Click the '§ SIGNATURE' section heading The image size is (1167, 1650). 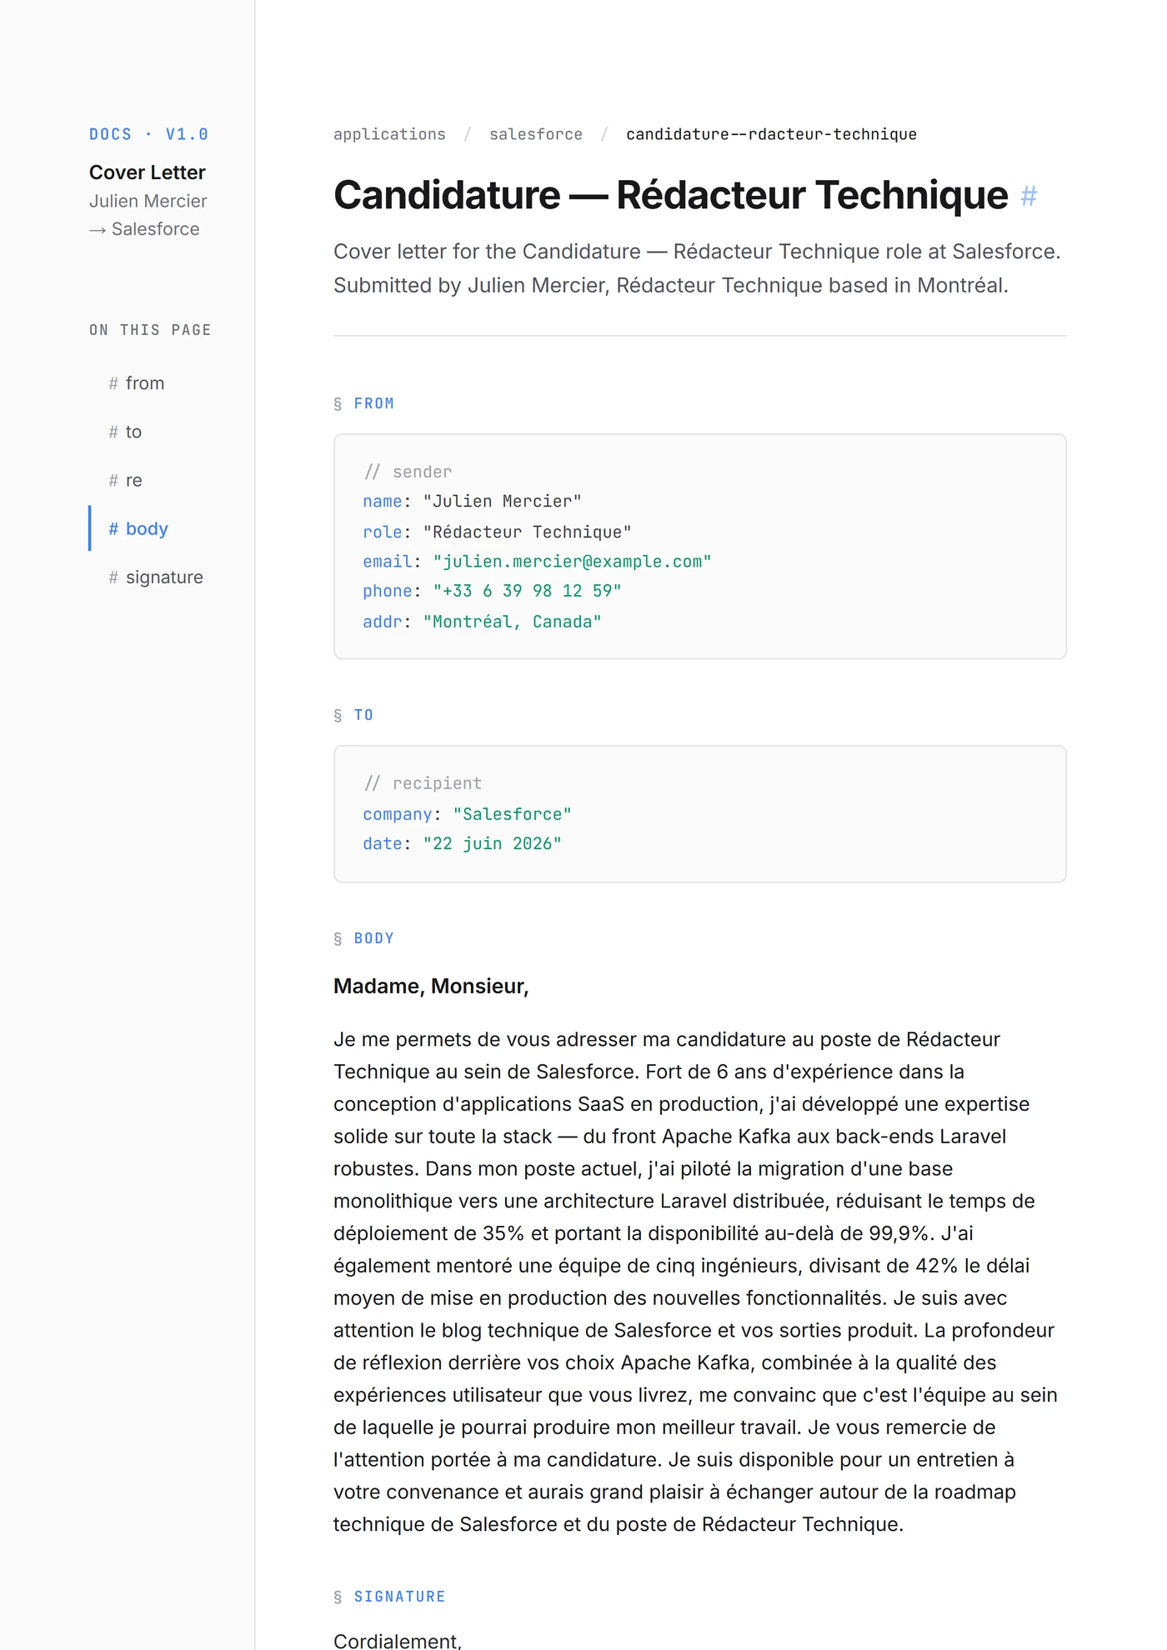click(389, 1597)
